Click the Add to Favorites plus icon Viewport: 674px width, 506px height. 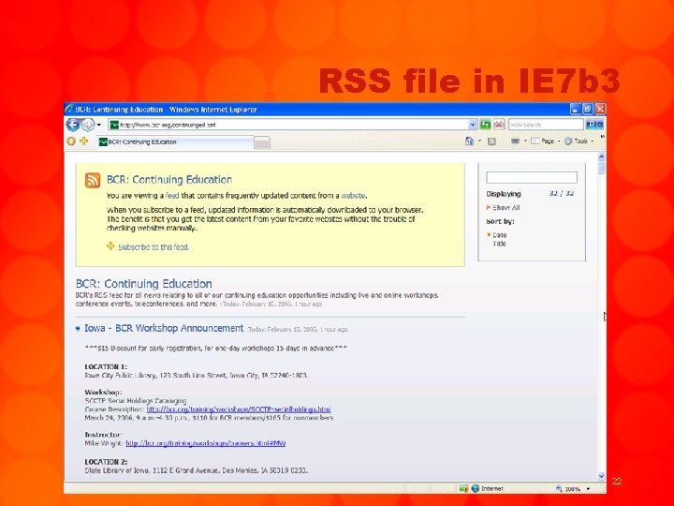click(x=84, y=141)
